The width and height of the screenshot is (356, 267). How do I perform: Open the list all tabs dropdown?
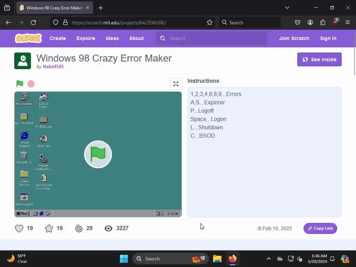(x=287, y=8)
